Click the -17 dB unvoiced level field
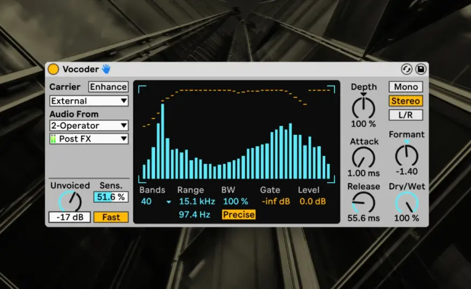The width and height of the screenshot is (471, 289). 70,217
